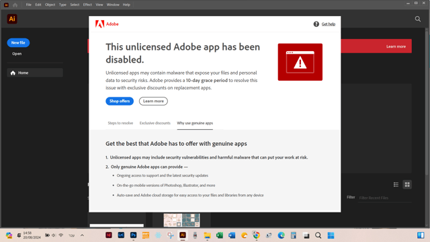Click the '10-day grace period' bold text

click(207, 81)
